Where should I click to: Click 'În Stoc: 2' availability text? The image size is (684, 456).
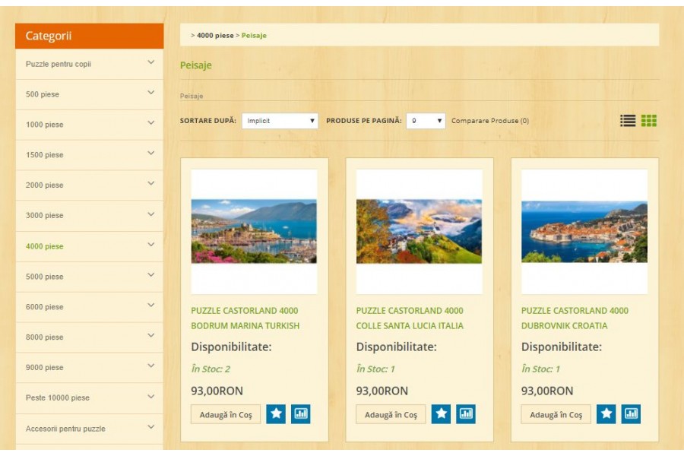pos(211,369)
